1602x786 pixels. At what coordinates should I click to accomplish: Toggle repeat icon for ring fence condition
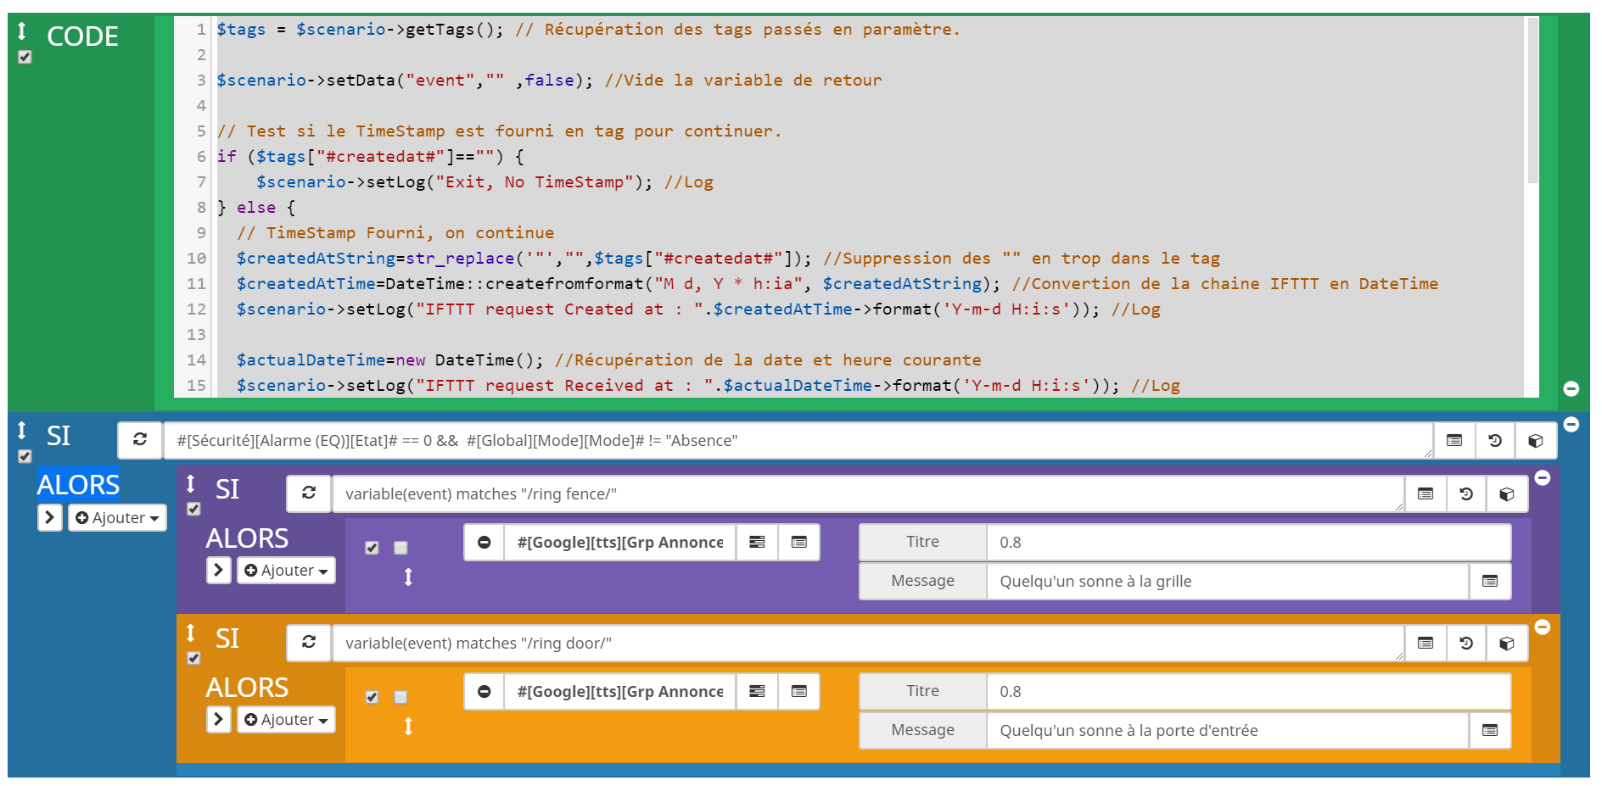tap(309, 493)
